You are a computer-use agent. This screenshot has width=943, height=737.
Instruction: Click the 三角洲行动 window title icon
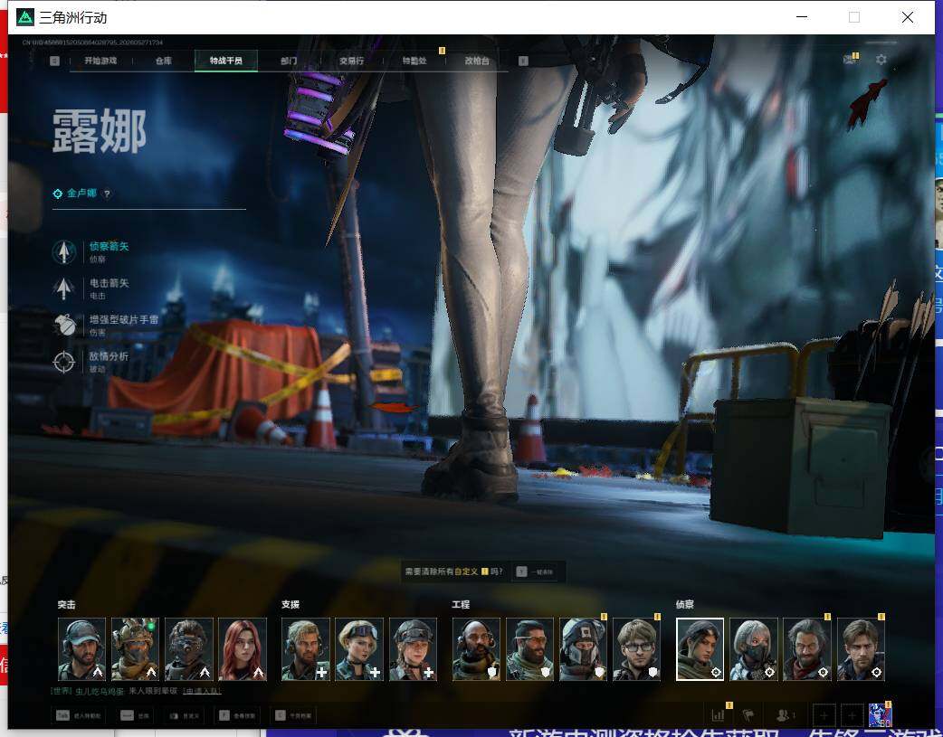[25, 17]
